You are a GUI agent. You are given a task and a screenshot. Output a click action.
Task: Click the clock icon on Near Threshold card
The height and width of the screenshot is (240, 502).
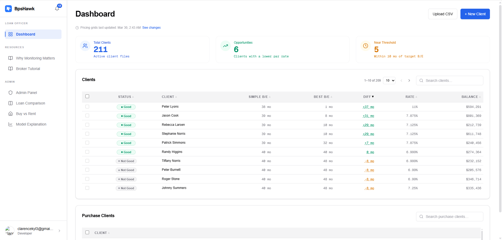(365, 46)
